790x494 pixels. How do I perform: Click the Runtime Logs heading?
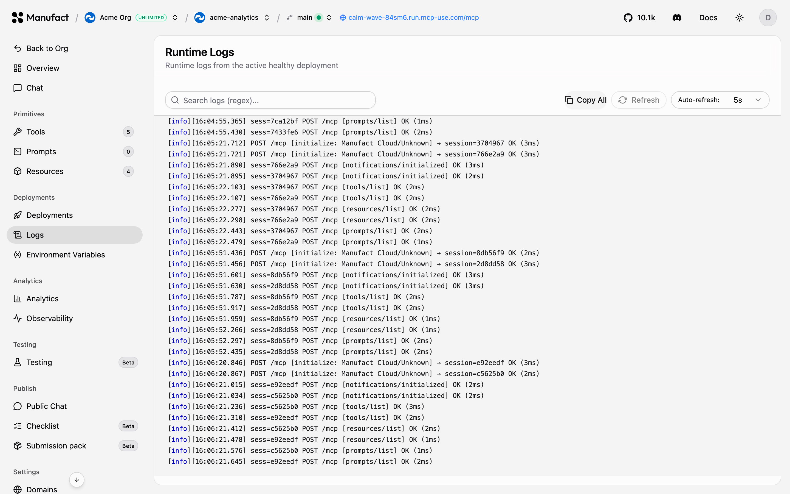(199, 52)
